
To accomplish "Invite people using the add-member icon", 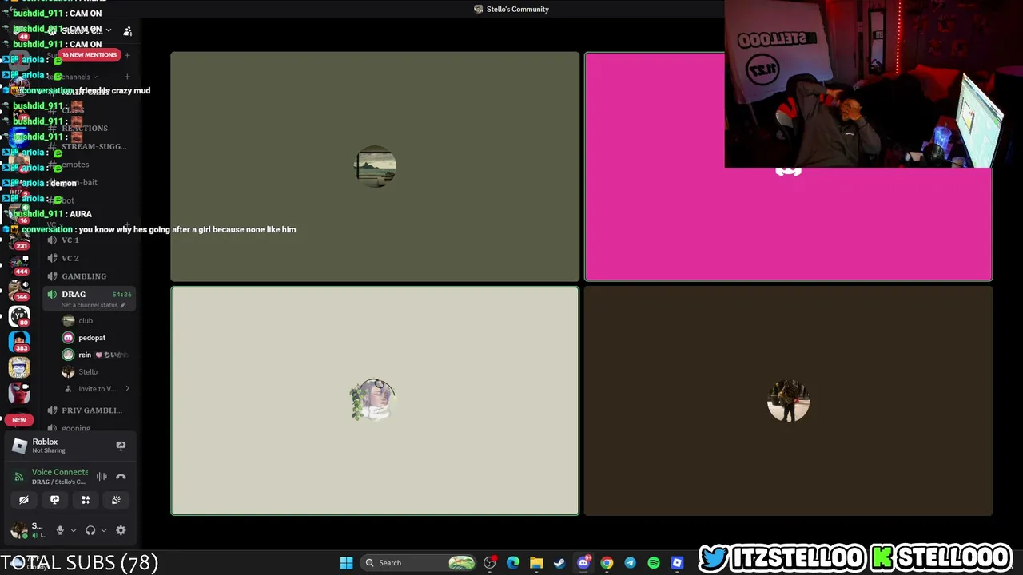I will [128, 31].
